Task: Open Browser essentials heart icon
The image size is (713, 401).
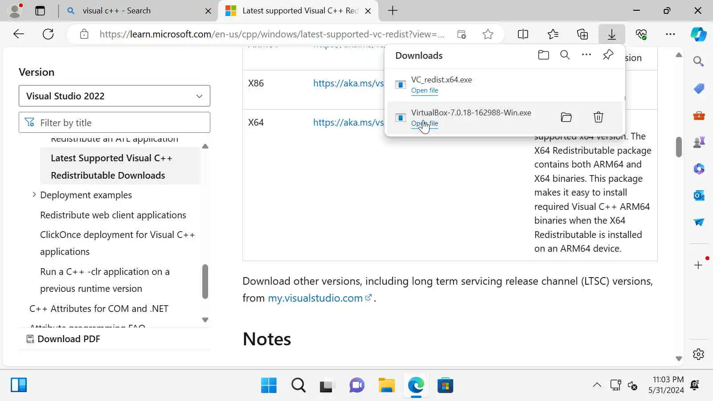Action: [641, 34]
